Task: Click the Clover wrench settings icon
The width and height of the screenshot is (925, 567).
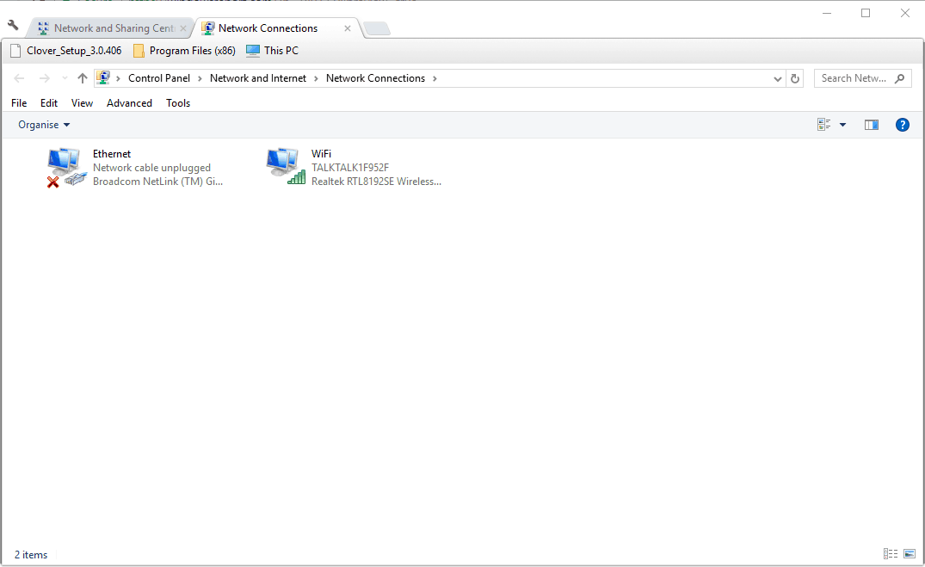Action: tap(13, 25)
